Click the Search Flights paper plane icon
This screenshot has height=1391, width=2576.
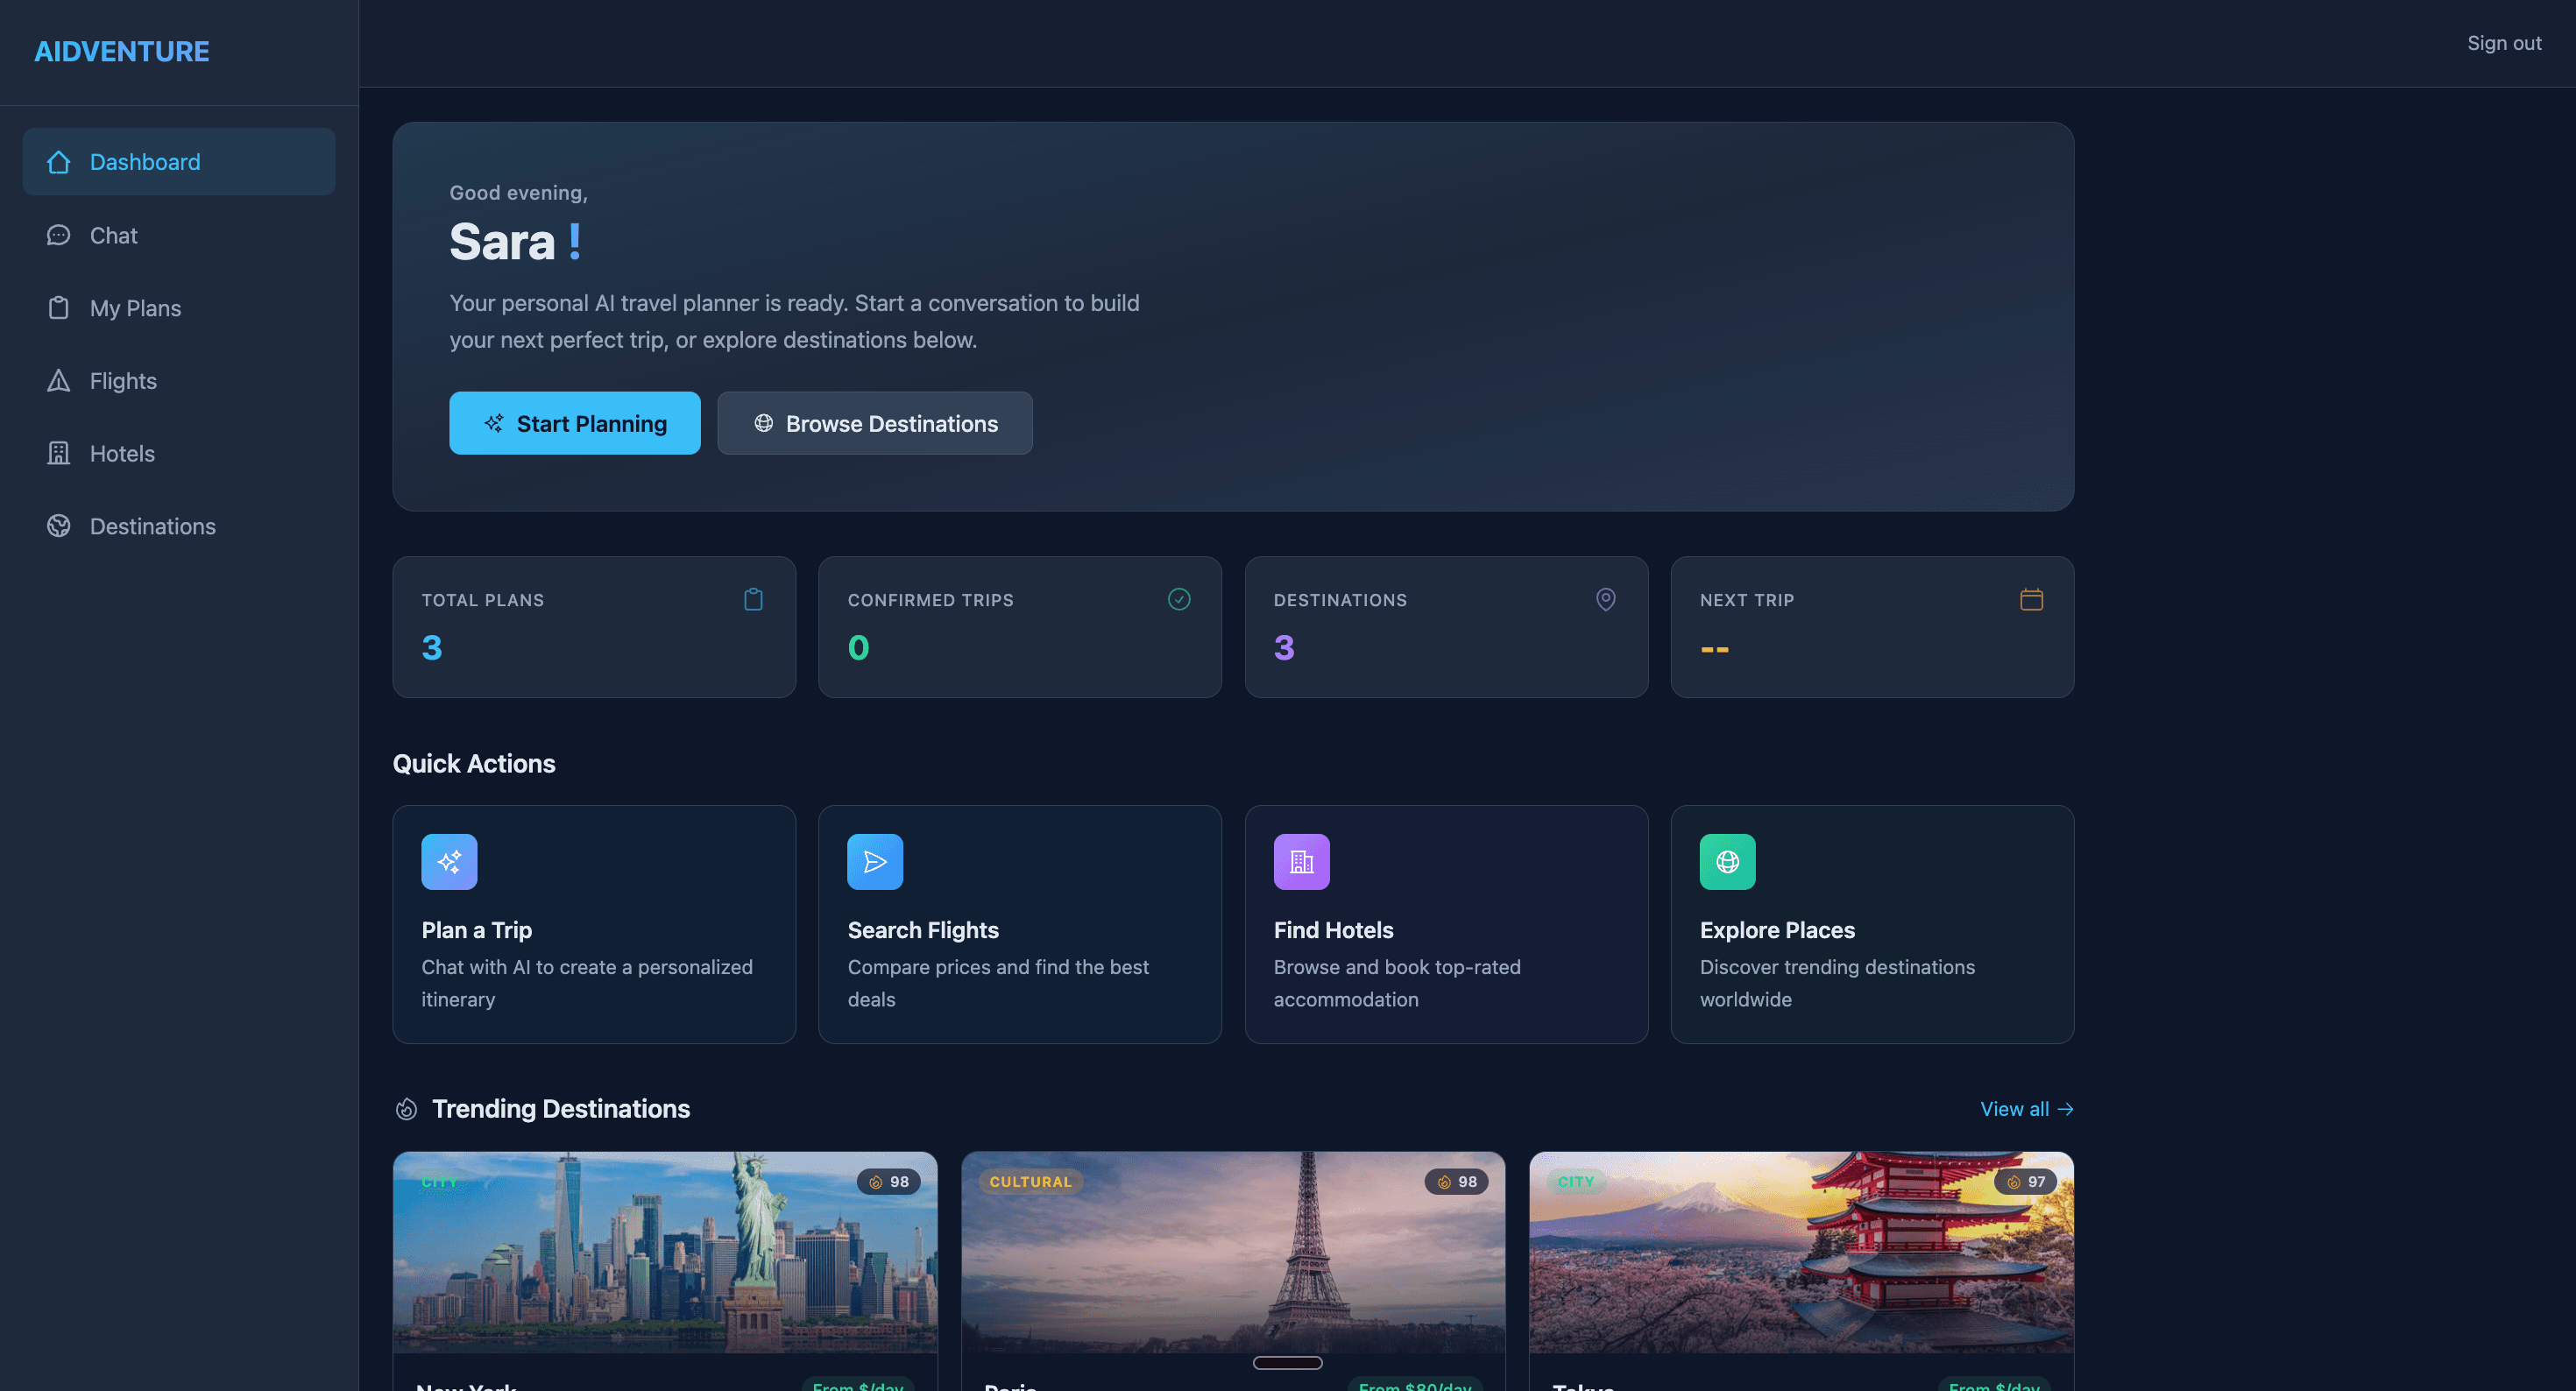pos(875,862)
